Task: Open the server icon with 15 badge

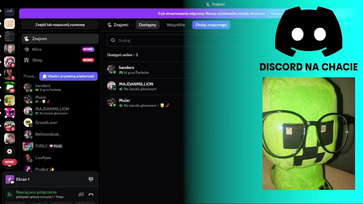Action: [x=9, y=87]
